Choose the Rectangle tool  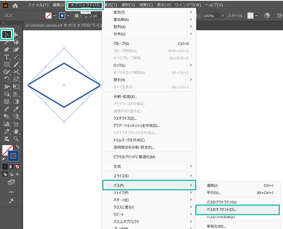7,64
